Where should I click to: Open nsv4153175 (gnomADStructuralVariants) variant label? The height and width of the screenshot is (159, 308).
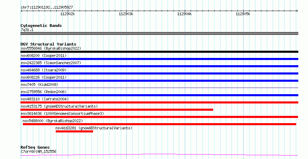coord(59,106)
